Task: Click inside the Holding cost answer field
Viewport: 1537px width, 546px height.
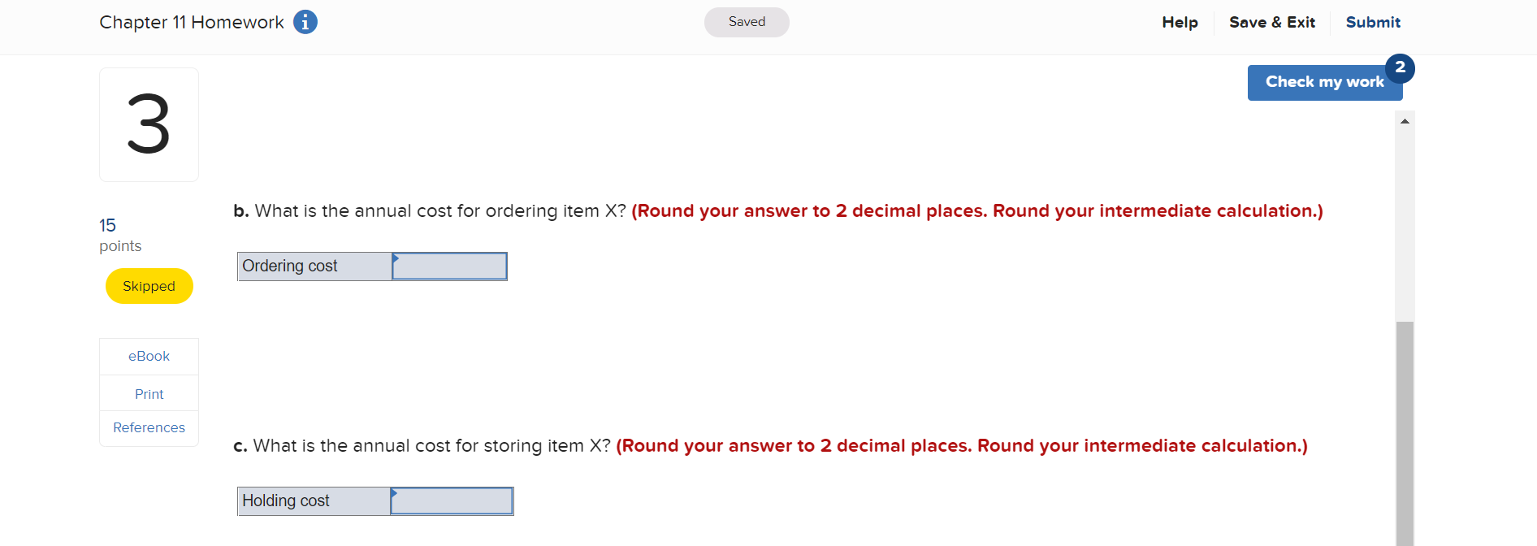Action: [452, 500]
